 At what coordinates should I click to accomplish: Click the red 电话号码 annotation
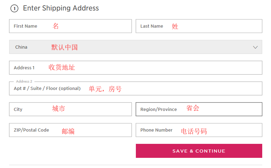click(x=194, y=132)
